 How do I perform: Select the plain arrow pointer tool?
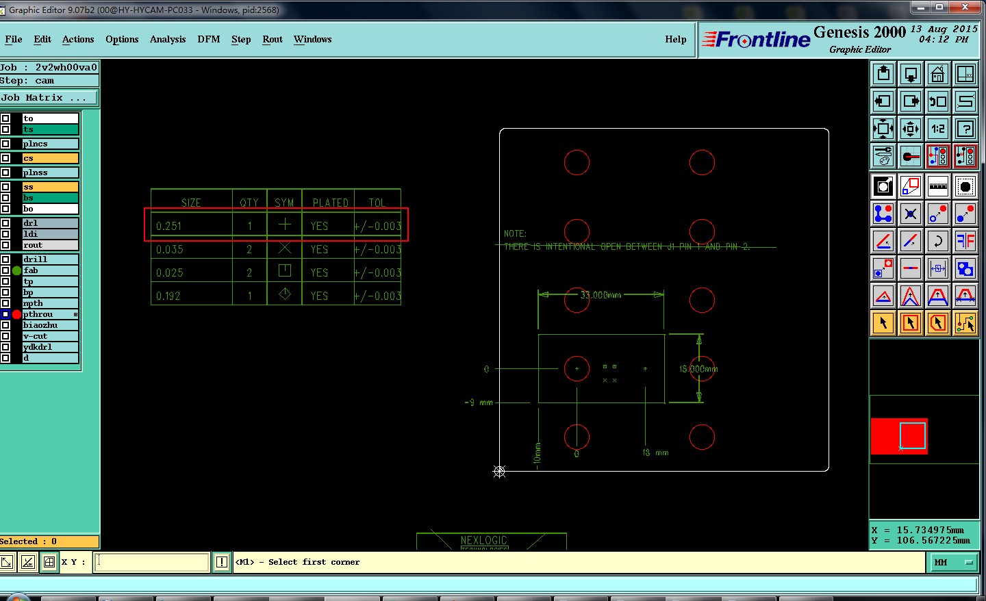tap(883, 323)
